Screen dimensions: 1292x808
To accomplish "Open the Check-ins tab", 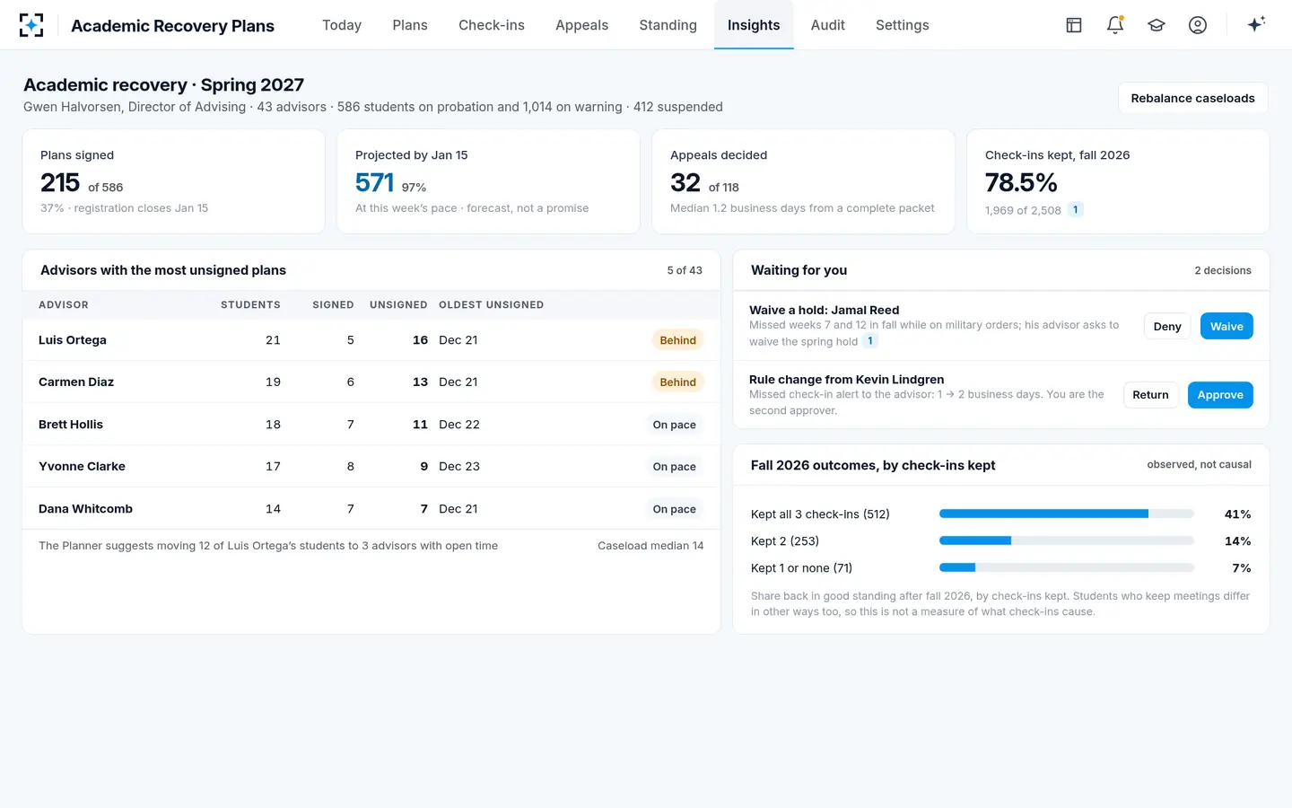I will coord(492,25).
